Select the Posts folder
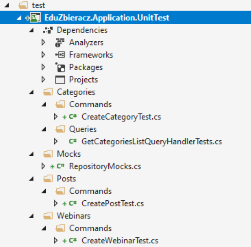This screenshot has width=251, height=247. pos(66,179)
